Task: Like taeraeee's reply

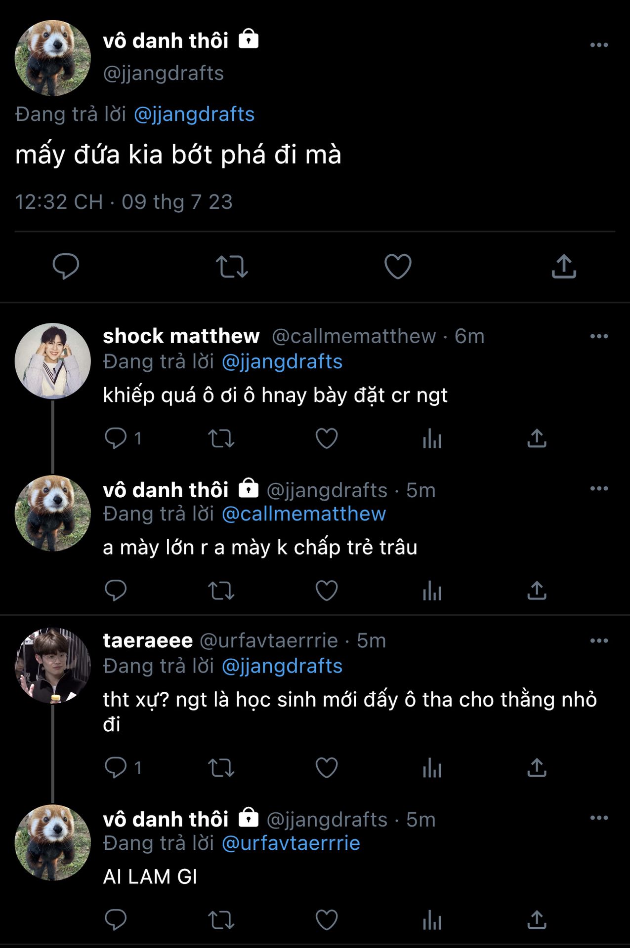Action: point(327,768)
